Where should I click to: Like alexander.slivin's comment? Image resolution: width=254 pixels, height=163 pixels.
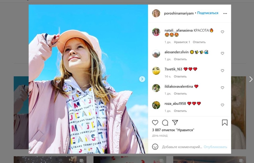click(222, 53)
